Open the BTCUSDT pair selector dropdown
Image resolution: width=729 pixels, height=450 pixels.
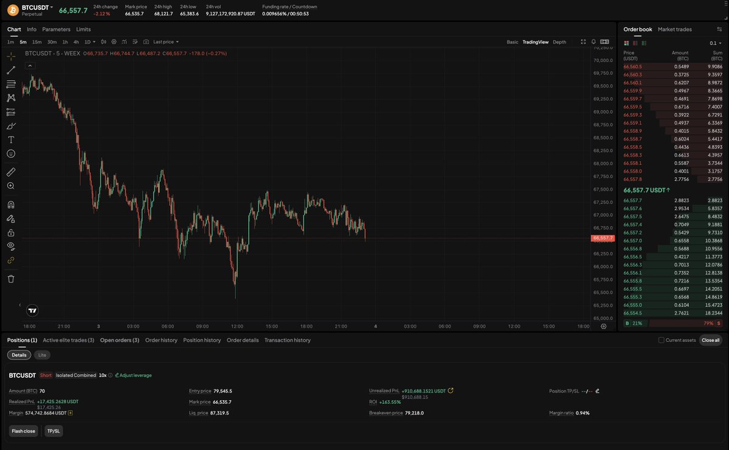[x=38, y=7]
